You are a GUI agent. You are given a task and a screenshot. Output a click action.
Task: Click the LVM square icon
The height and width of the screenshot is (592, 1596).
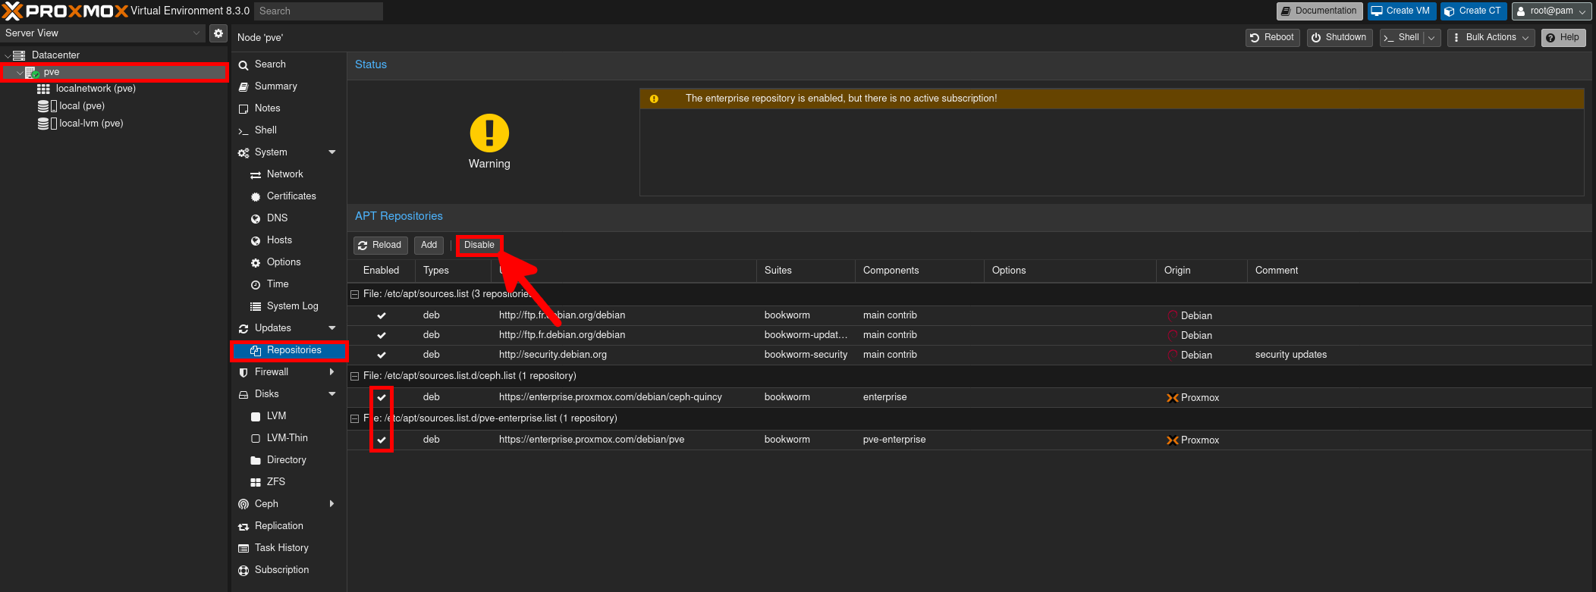click(256, 416)
